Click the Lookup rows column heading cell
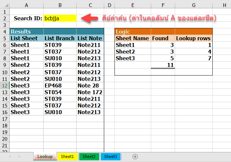 point(193,38)
